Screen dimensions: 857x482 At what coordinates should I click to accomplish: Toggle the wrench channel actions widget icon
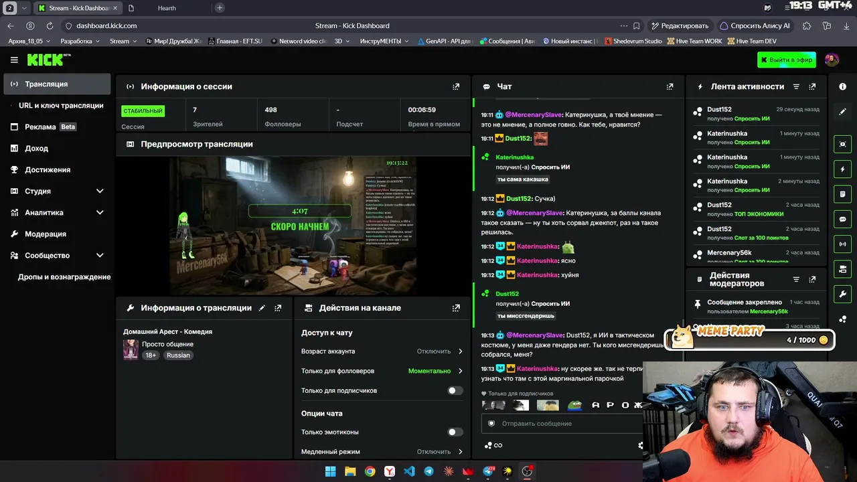coord(842,294)
